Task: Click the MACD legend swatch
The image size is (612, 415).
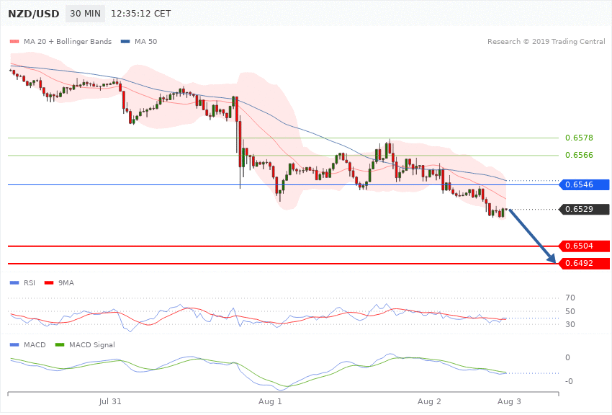Action: click(x=14, y=344)
